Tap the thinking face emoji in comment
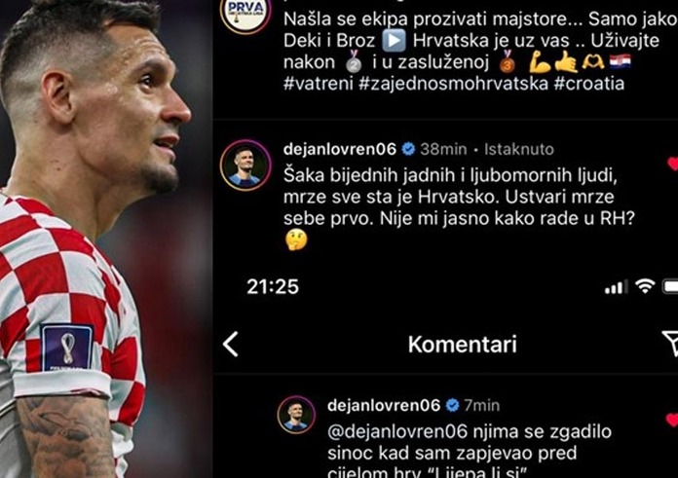 pos(296,239)
